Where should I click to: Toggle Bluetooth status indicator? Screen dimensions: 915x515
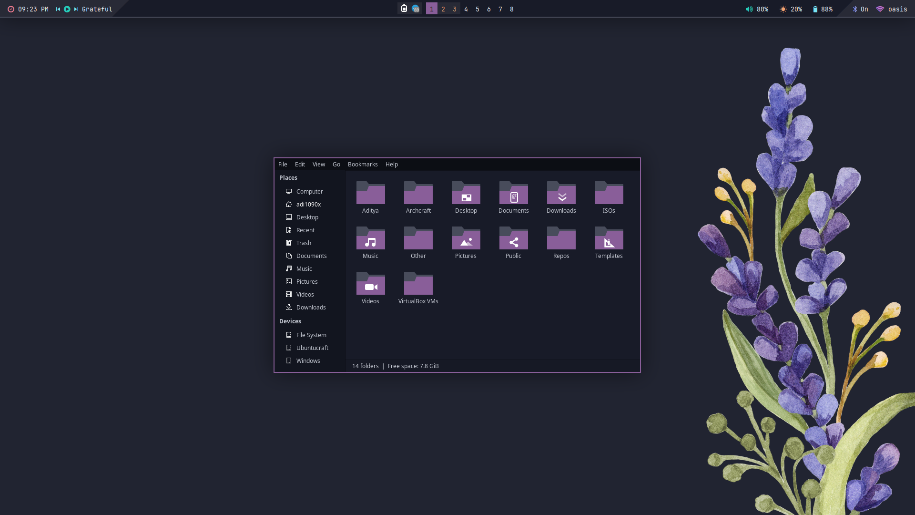860,9
